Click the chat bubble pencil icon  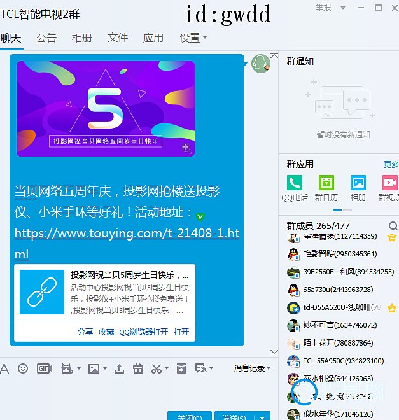(x=201, y=368)
